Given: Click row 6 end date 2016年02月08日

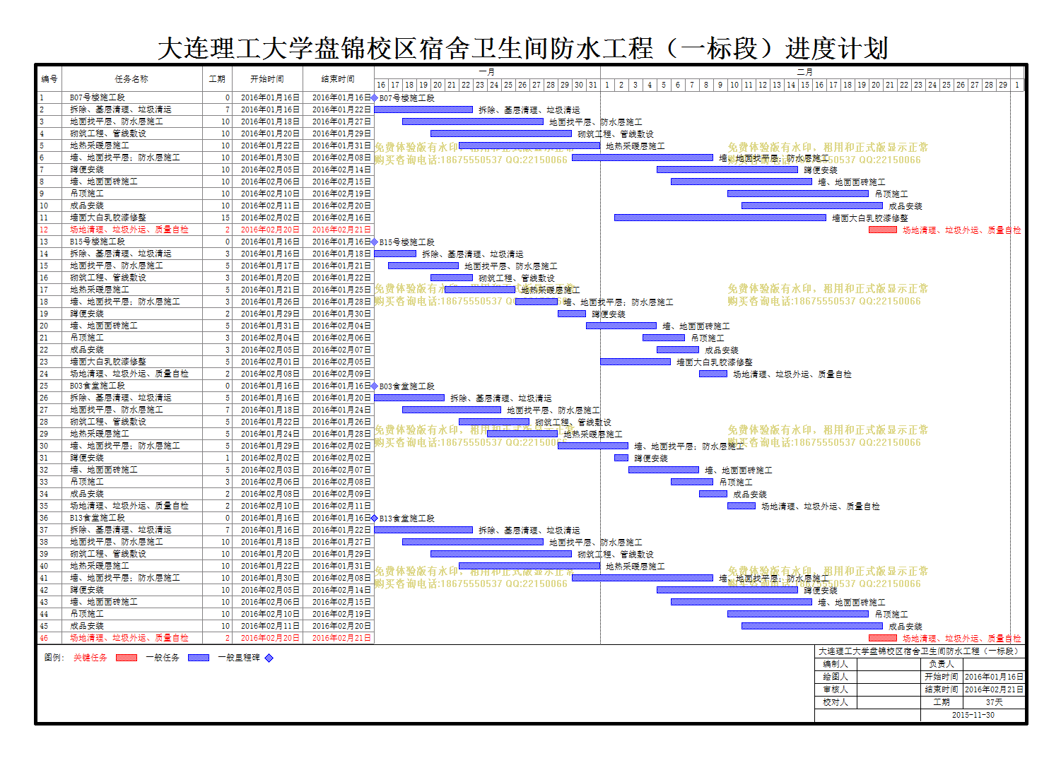Looking at the screenshot, I should (x=341, y=158).
